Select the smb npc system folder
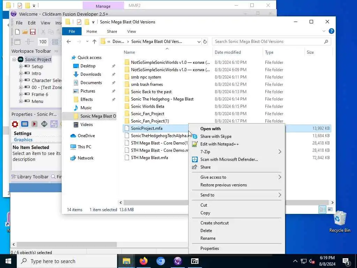 pos(146,77)
